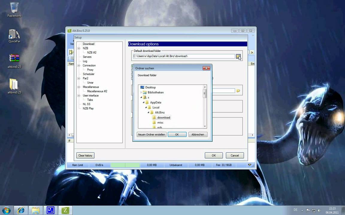Collapse the Miscellaneous settings branch
Viewport: 345px width, 215px height.
tap(78, 87)
